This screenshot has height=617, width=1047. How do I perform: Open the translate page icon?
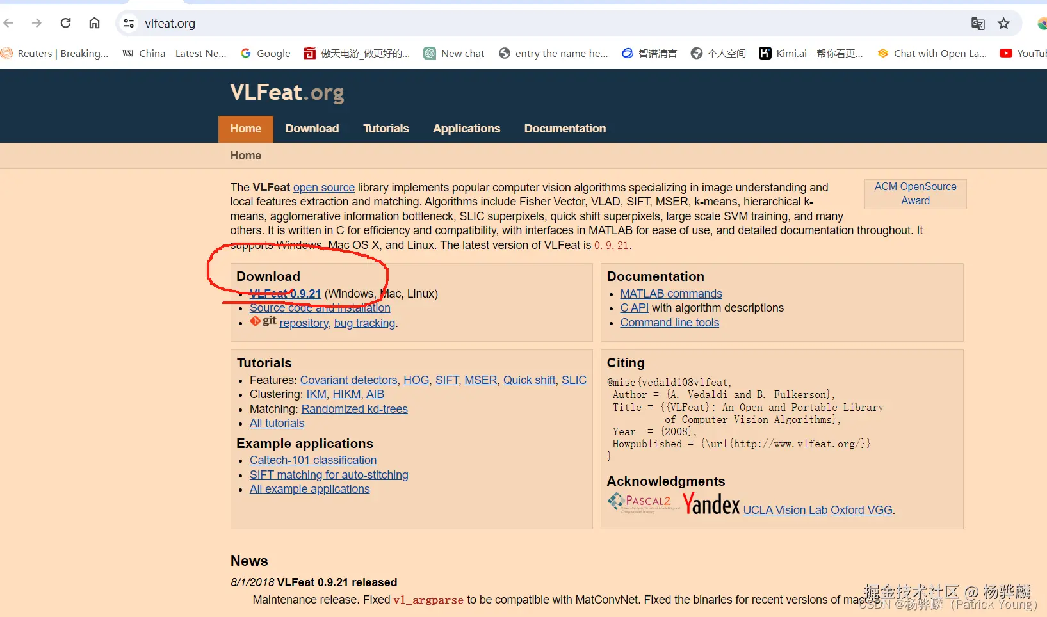pos(978,24)
